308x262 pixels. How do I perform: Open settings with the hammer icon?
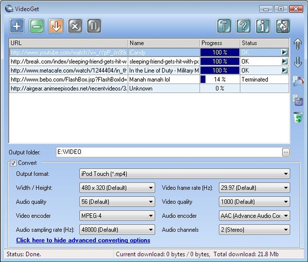(224, 26)
